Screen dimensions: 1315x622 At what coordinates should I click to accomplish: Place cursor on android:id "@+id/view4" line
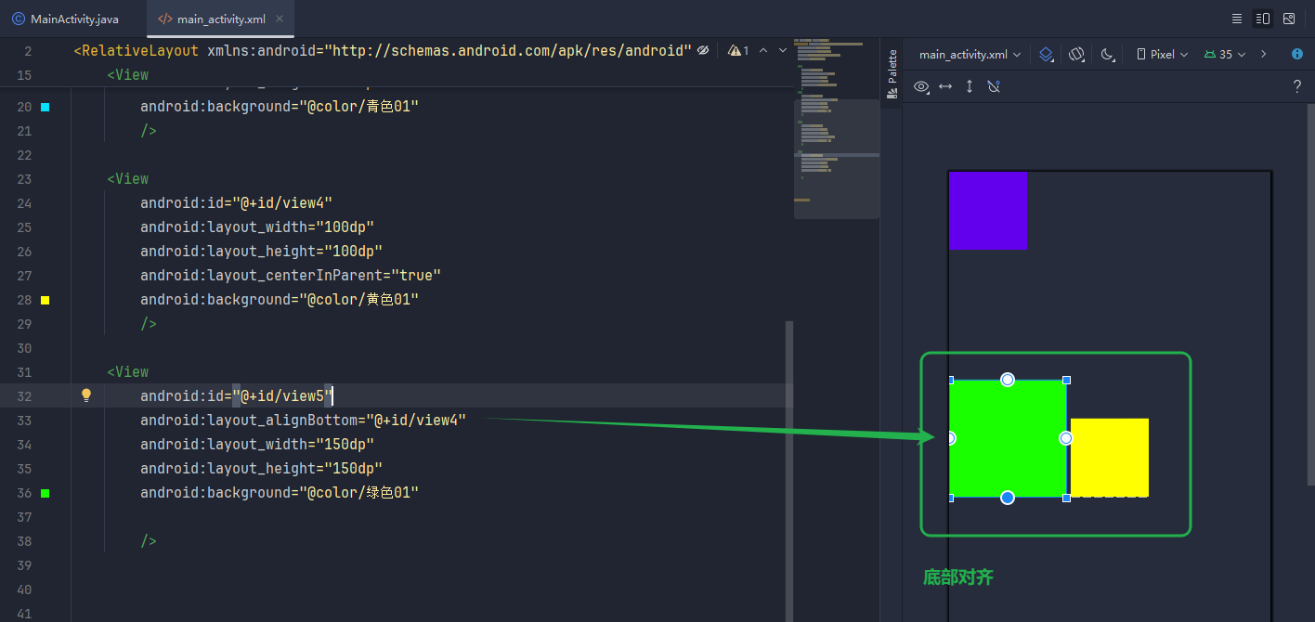click(x=236, y=202)
